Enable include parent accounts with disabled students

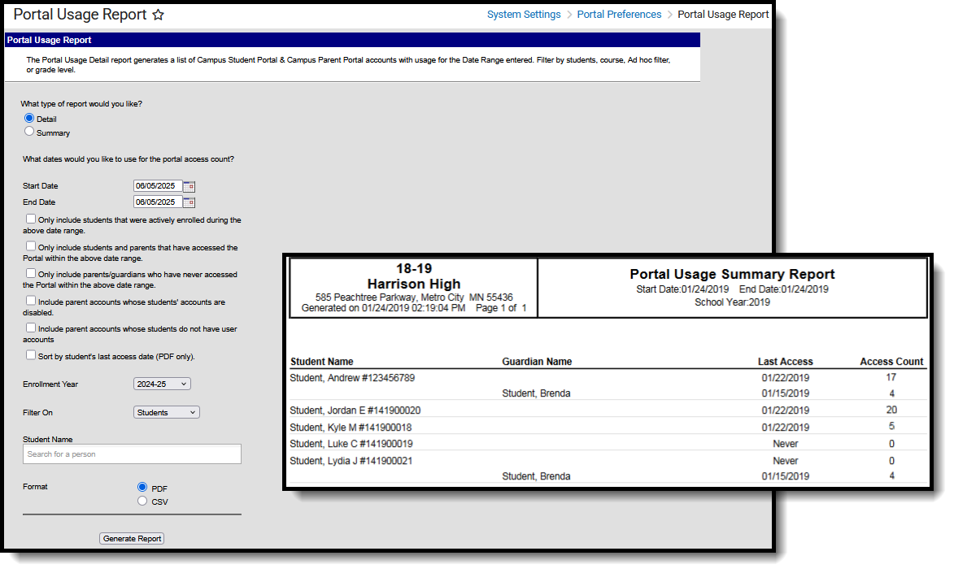tap(30, 301)
